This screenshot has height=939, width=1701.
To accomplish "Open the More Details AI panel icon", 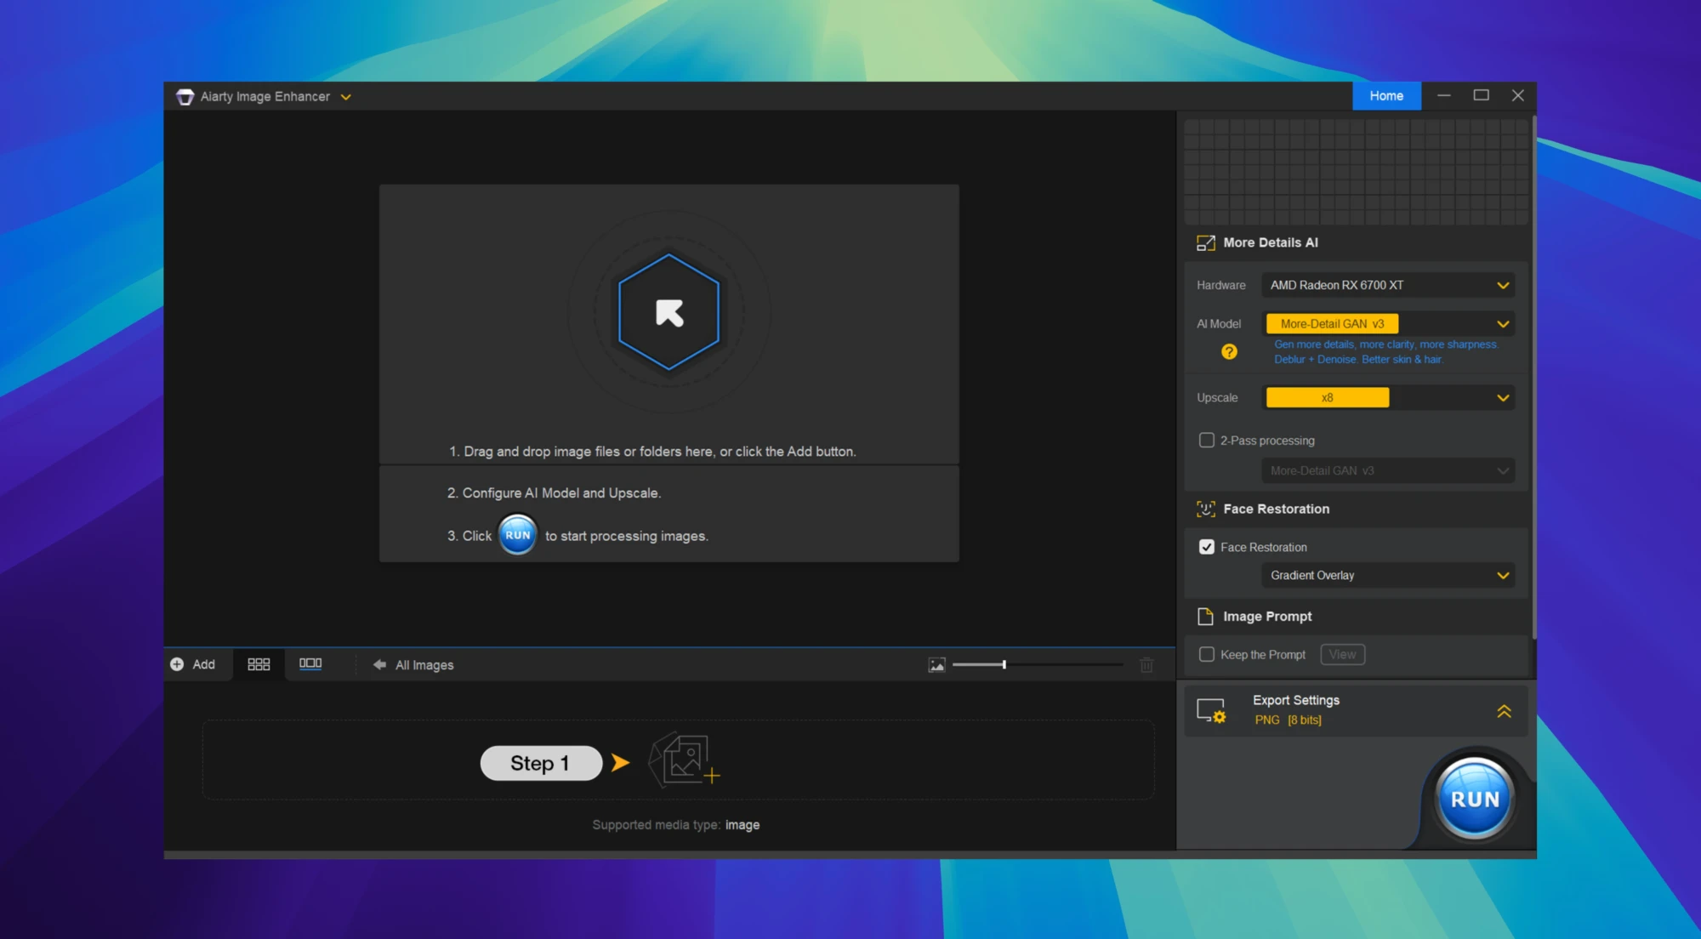I will point(1205,242).
